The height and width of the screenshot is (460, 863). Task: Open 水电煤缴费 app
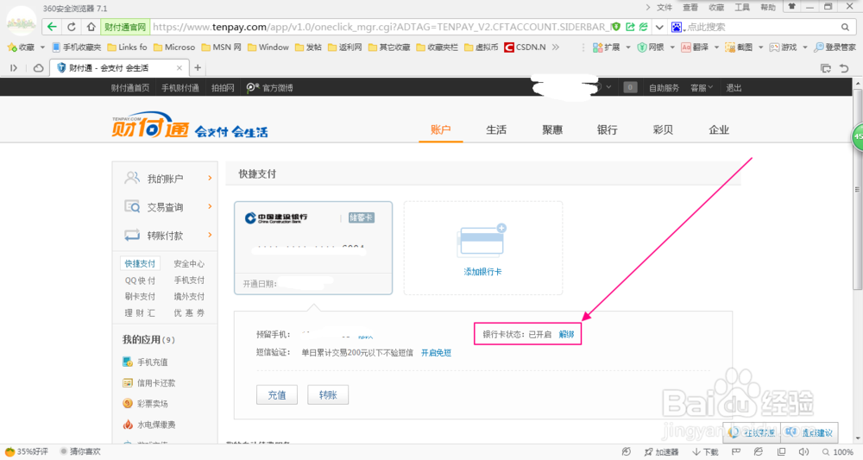pos(149,425)
